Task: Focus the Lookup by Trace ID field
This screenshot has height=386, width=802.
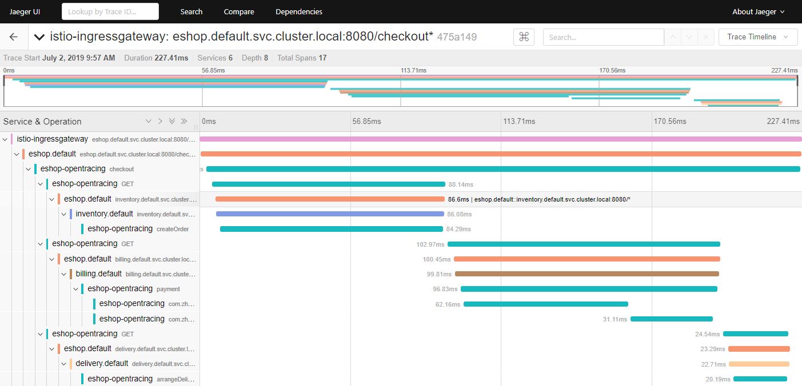Action: (110, 11)
